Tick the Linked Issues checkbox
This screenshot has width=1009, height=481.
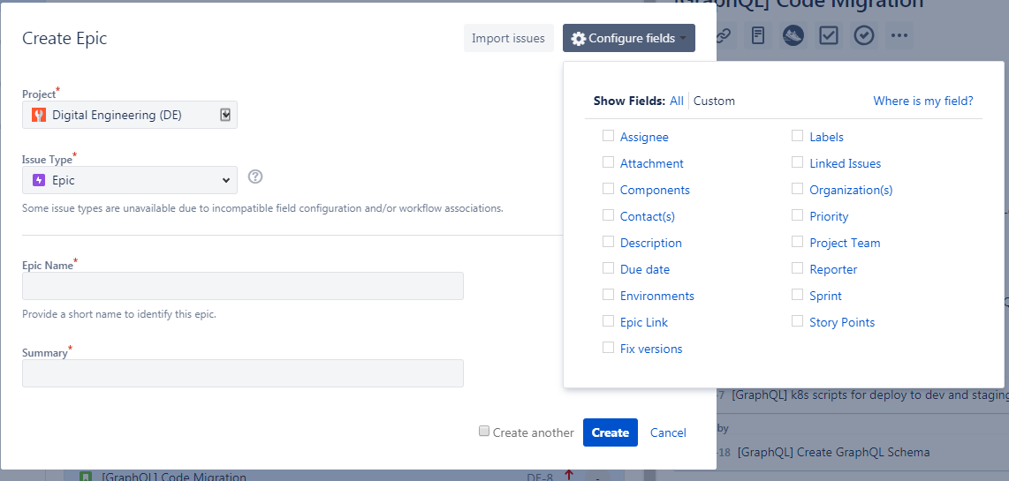click(x=797, y=162)
